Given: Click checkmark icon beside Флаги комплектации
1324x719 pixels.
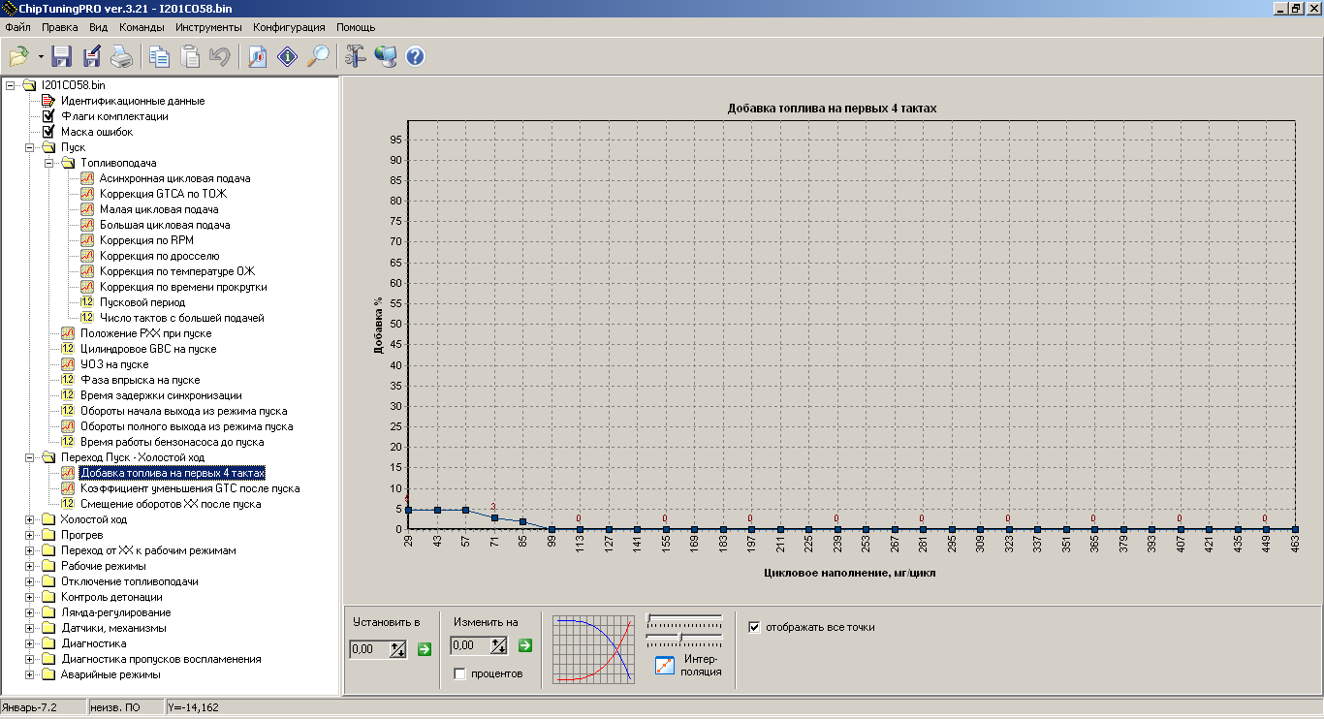Looking at the screenshot, I should point(47,116).
